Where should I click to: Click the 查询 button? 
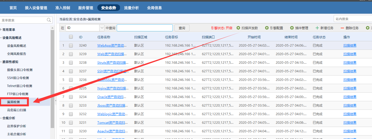pyautogui.click(x=182, y=28)
